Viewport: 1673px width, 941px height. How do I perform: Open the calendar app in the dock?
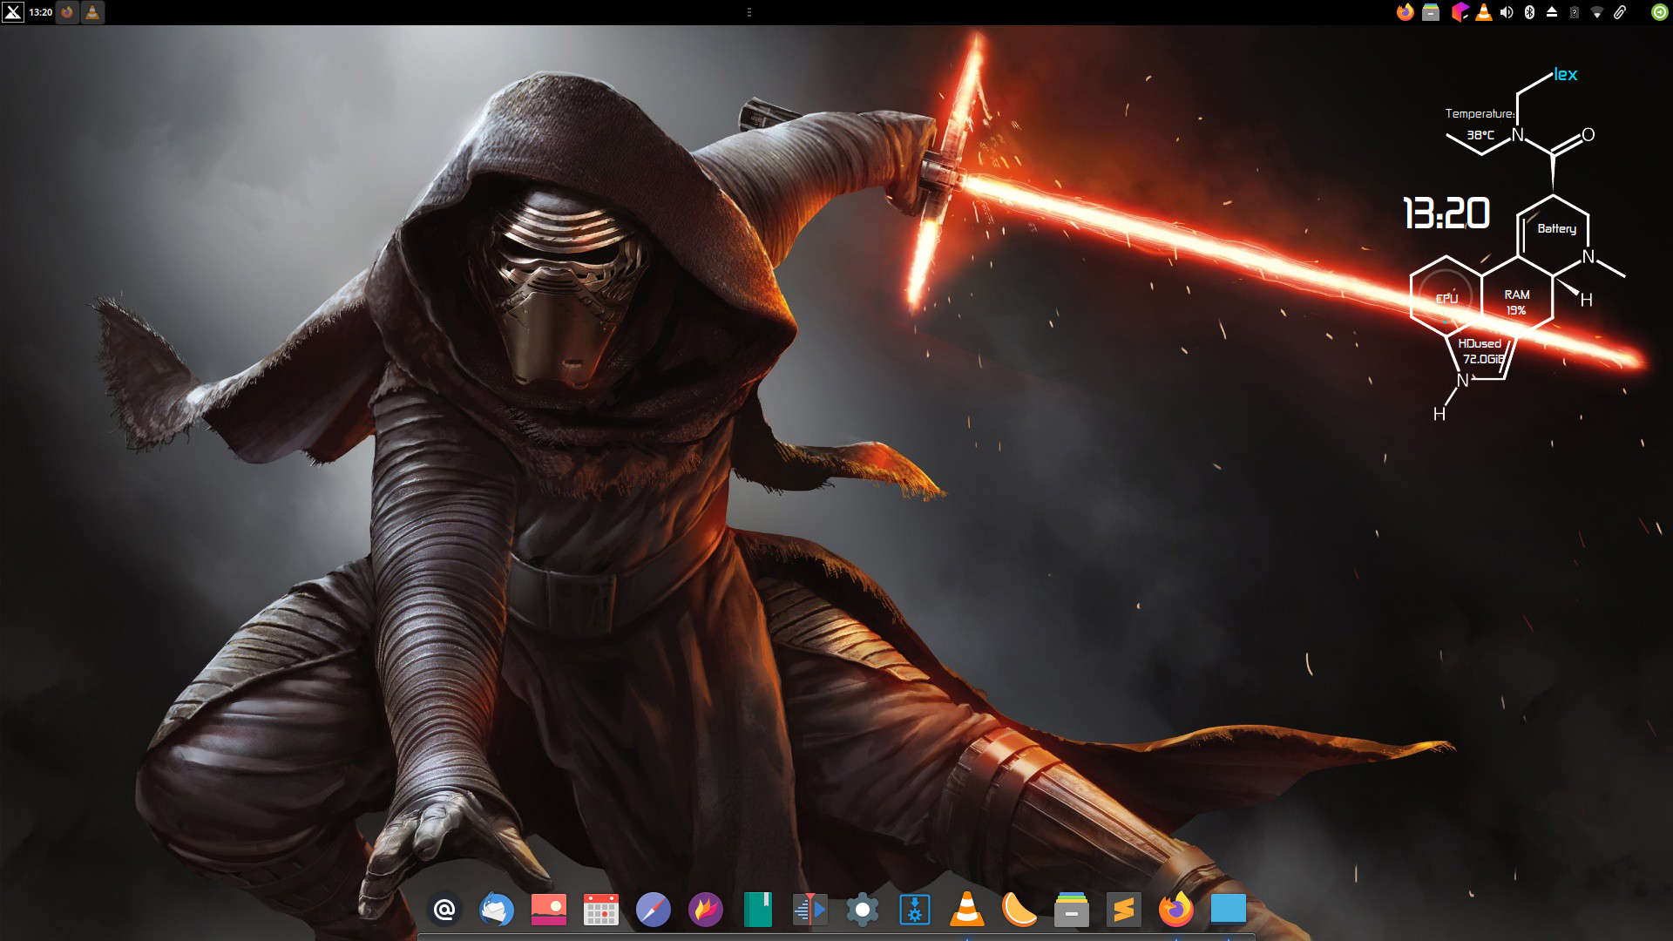[601, 910]
